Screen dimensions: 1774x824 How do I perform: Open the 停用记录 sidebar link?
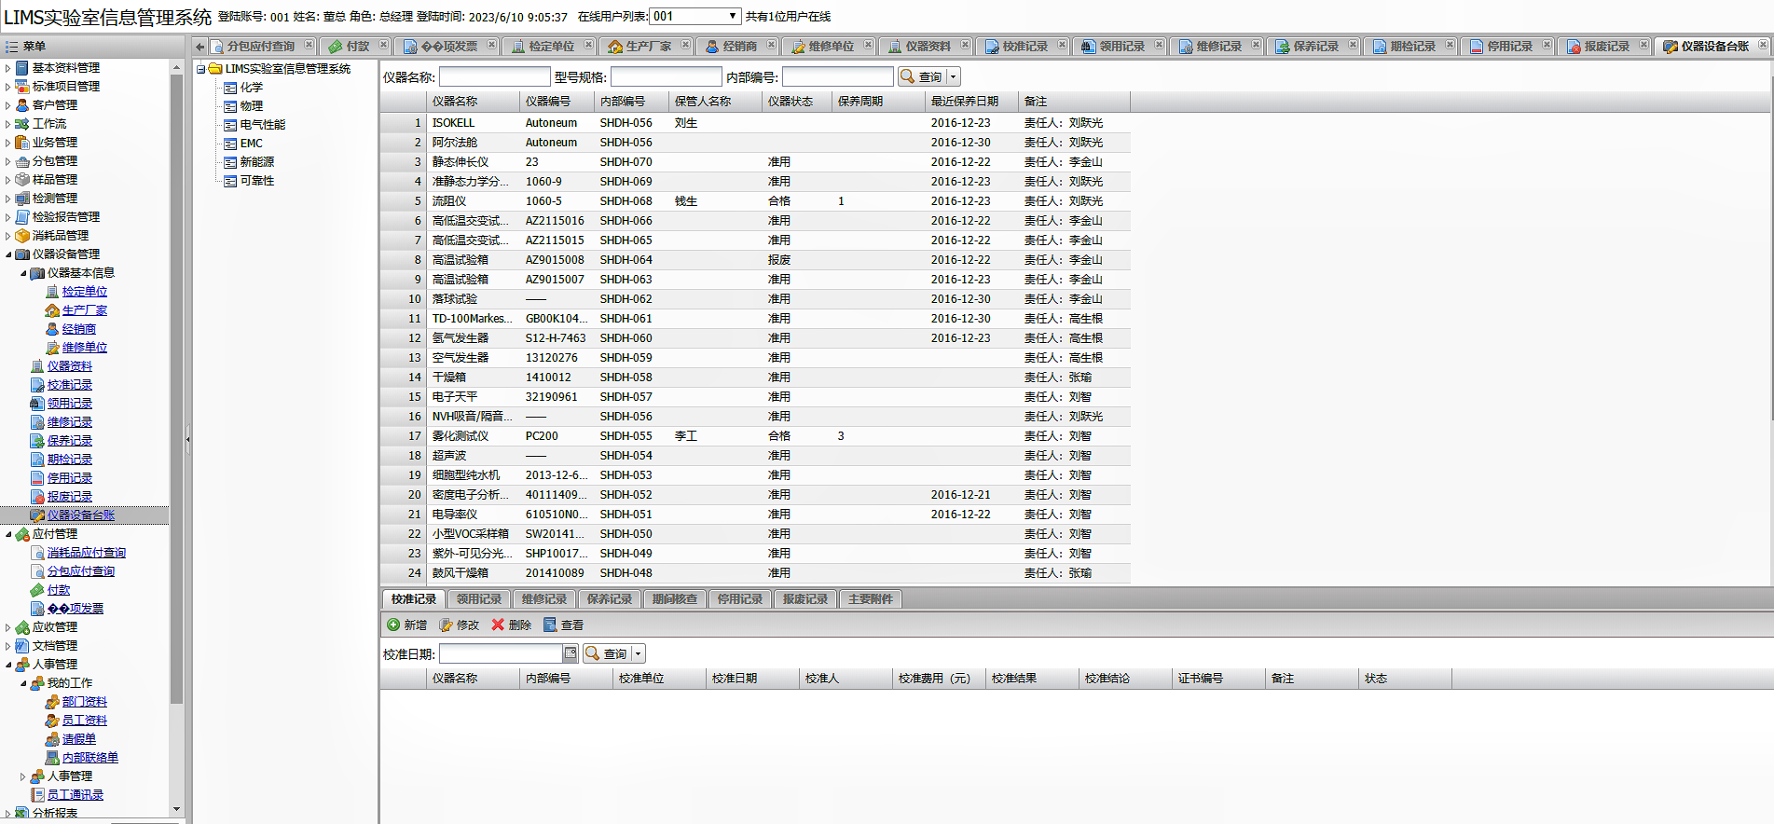tap(70, 478)
